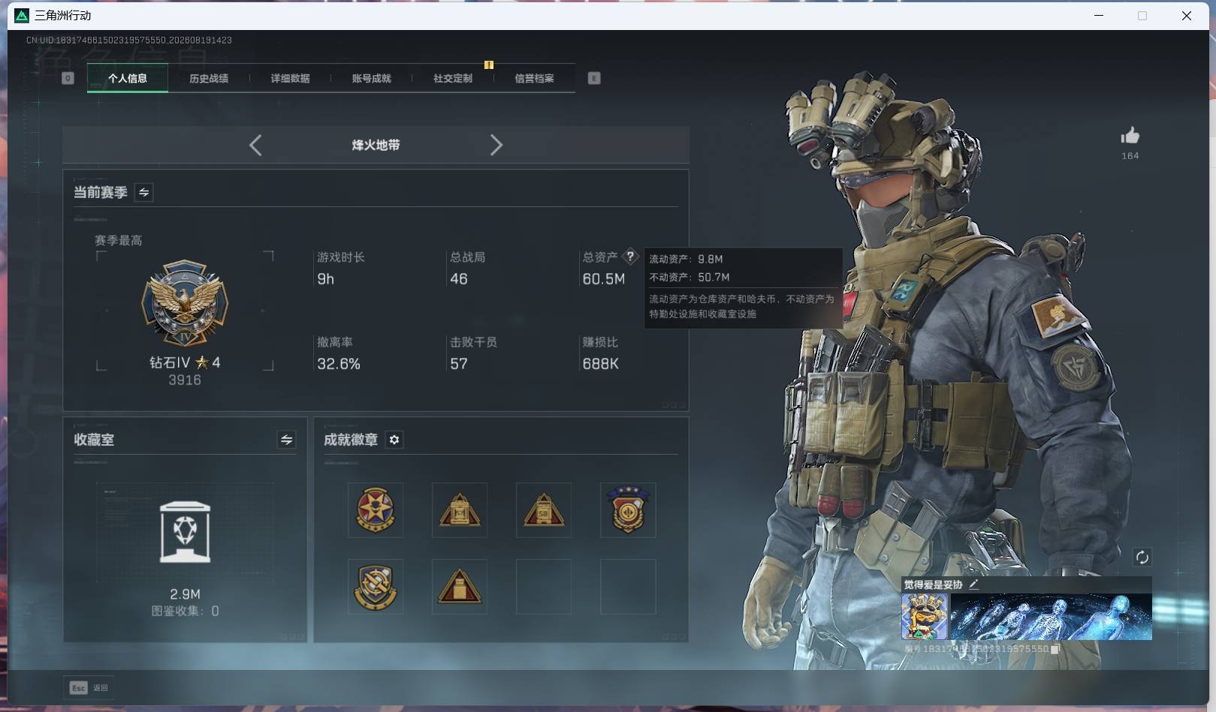1216x712 pixels.
Task: Select the blue-topped shield badge
Action: (628, 510)
